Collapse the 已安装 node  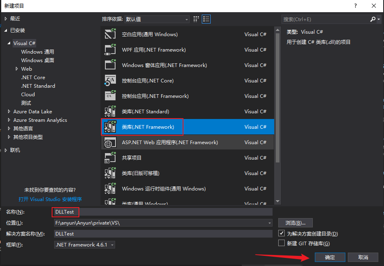[6, 30]
